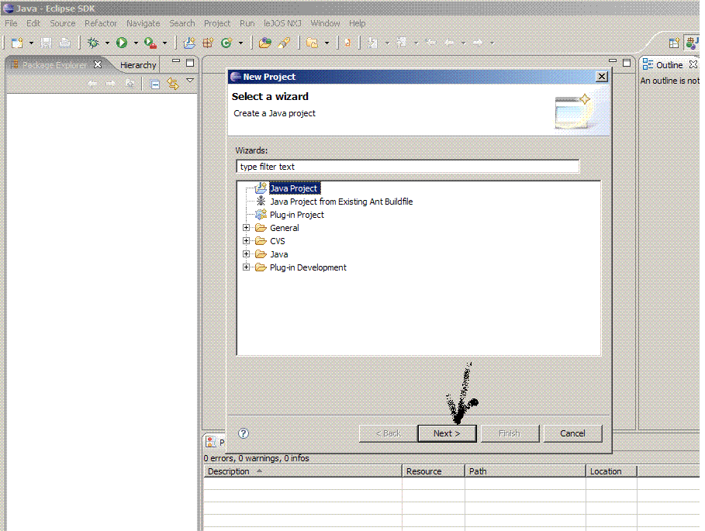Click the Open Task folders toolbar icon

[x=312, y=43]
